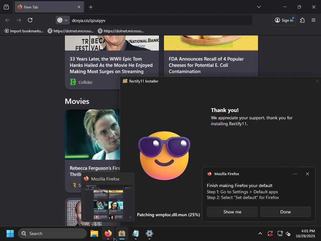Click the Collider source logo
The image size is (321, 241).
73,82
